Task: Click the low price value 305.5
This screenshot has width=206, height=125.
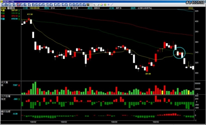Action: click(97, 8)
